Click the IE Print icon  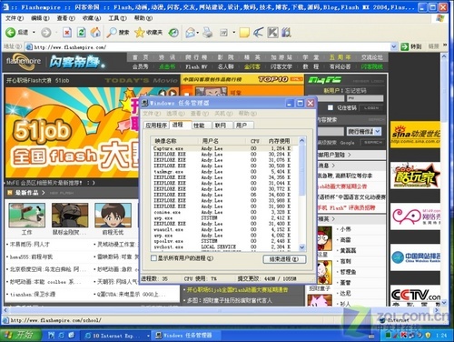[x=208, y=33]
